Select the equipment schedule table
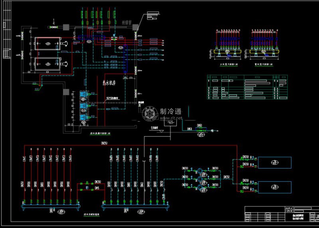319x228 pixels. click(x=247, y=87)
